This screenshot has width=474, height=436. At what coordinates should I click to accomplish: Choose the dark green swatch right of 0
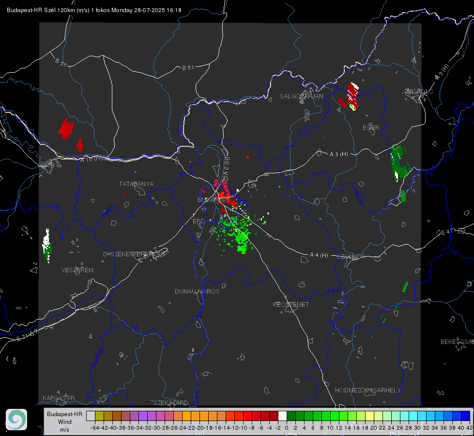pos(291,416)
